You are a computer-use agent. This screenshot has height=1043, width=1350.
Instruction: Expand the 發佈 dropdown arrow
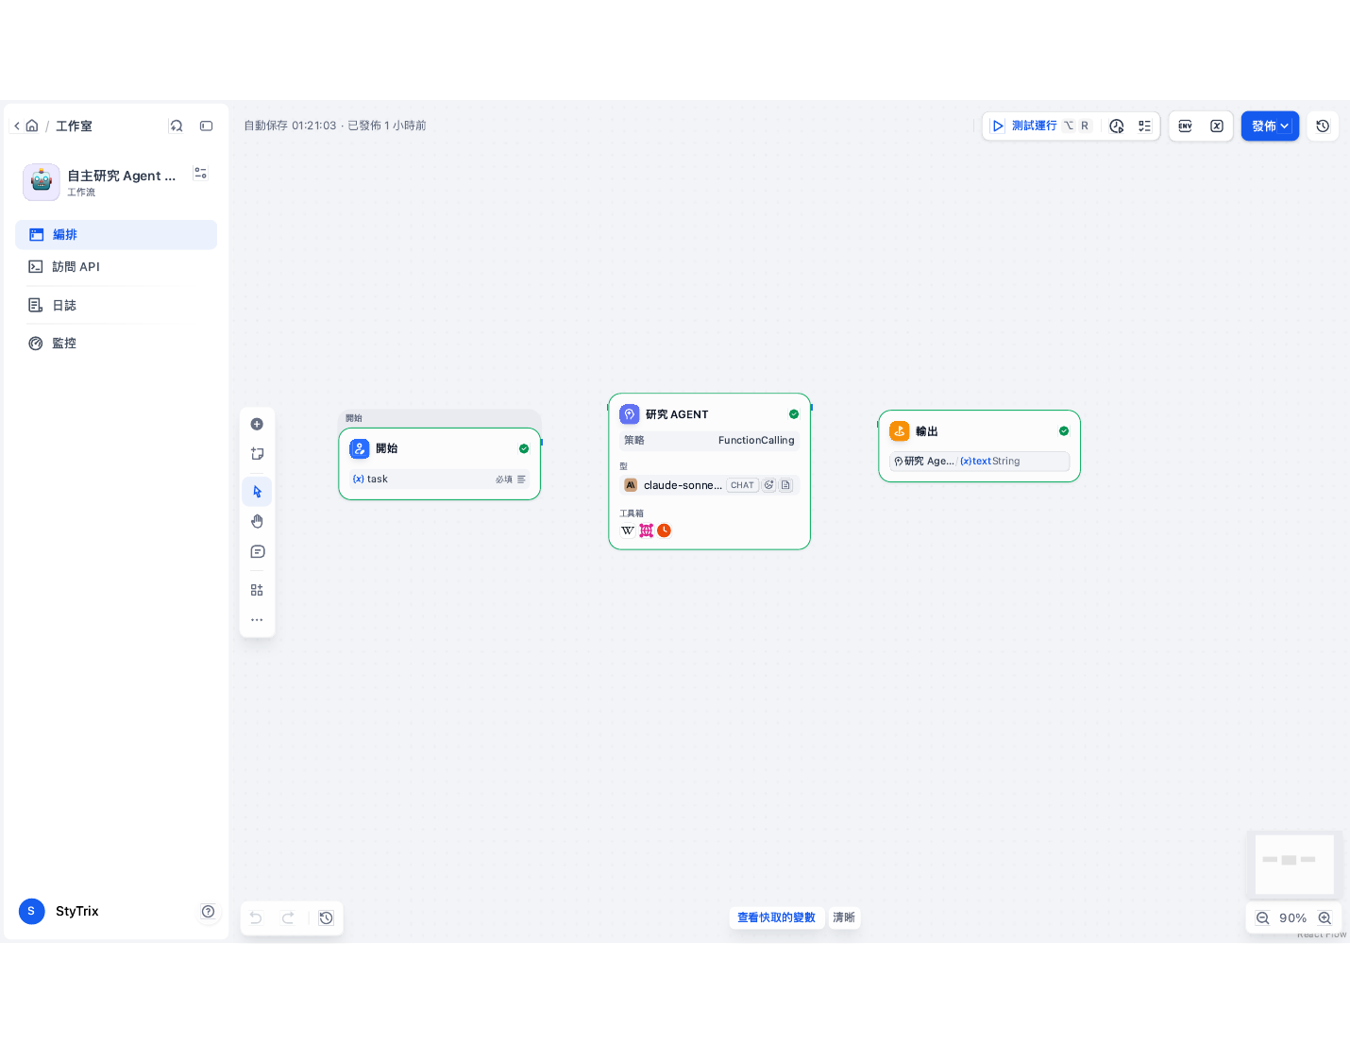coord(1285,126)
